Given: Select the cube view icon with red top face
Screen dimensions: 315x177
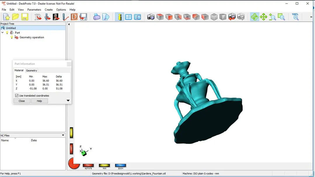Looking at the screenshot, I should (x=160, y=17).
